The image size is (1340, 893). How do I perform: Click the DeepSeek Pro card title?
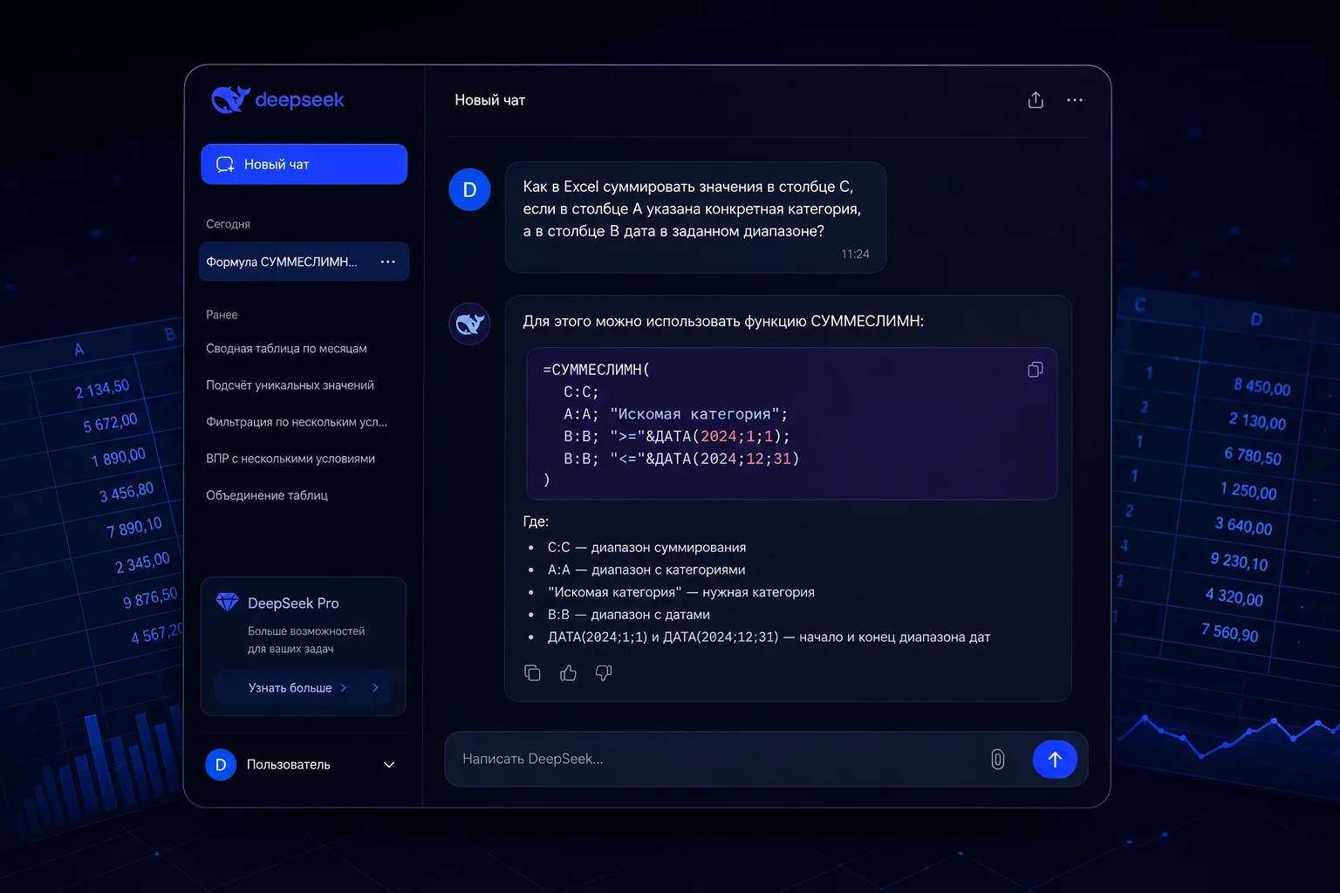click(293, 603)
